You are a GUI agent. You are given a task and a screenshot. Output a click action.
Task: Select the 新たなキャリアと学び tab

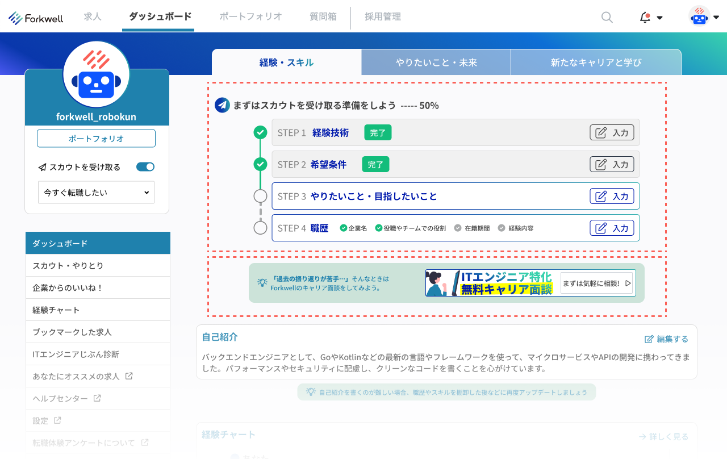[596, 62]
